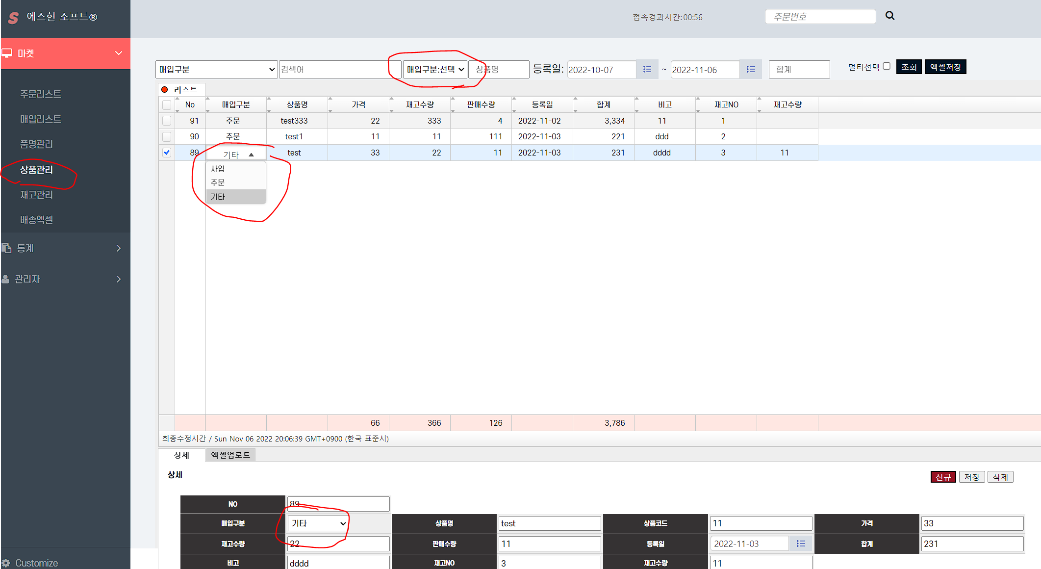Click the Customize gear icon
The height and width of the screenshot is (569, 1041).
(x=6, y=563)
